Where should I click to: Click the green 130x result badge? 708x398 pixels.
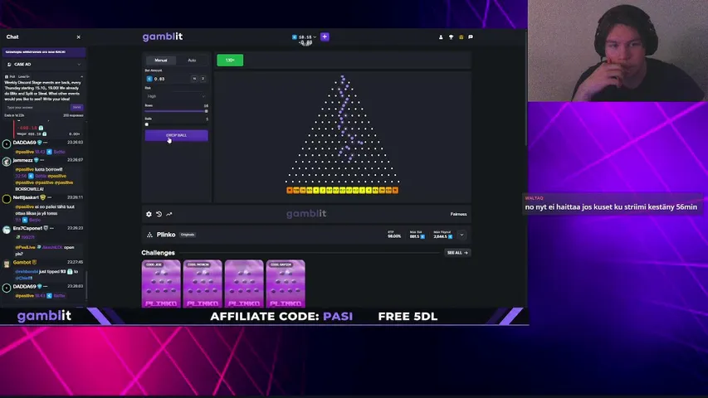pos(230,60)
